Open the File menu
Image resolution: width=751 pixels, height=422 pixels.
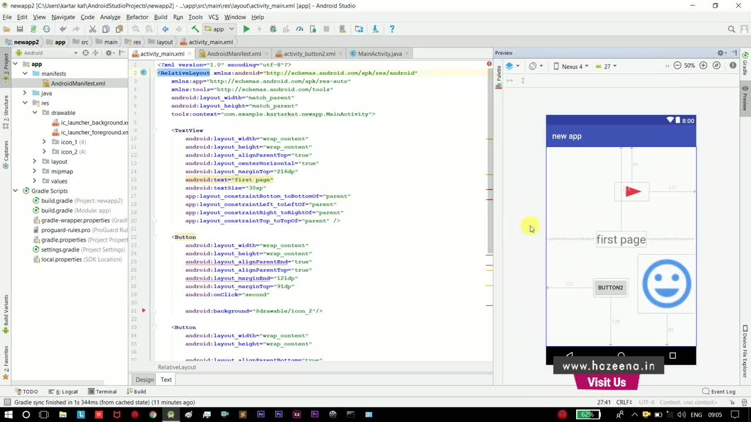tap(7, 17)
